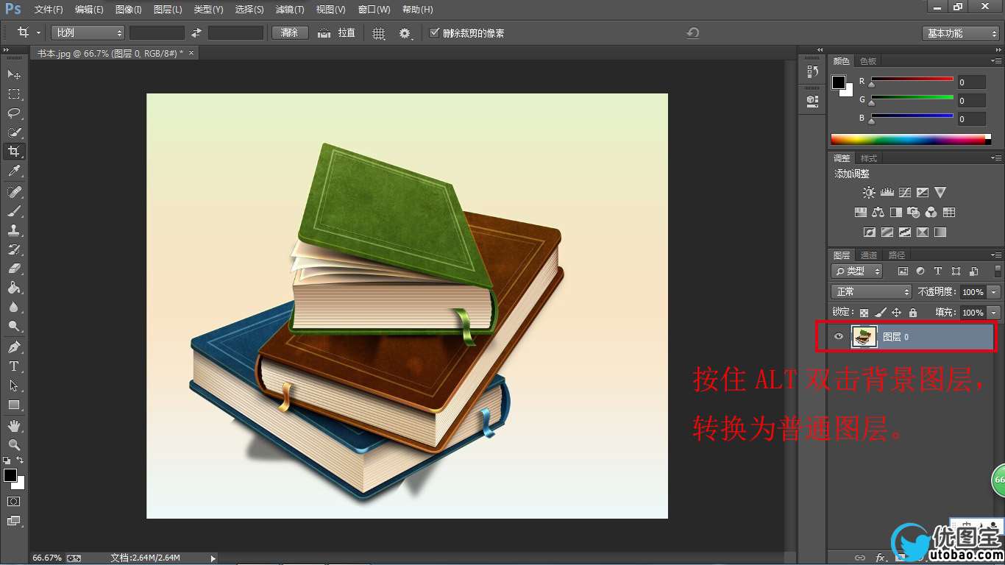
Task: Click the 清除 button
Action: (x=290, y=33)
